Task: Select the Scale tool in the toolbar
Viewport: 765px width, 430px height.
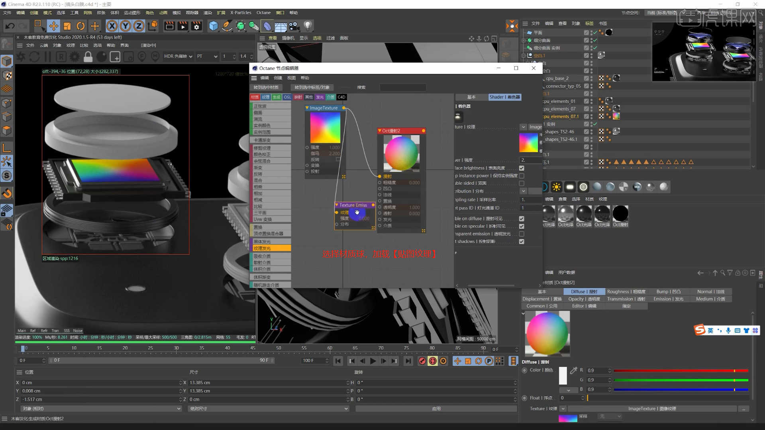Action: tap(67, 26)
